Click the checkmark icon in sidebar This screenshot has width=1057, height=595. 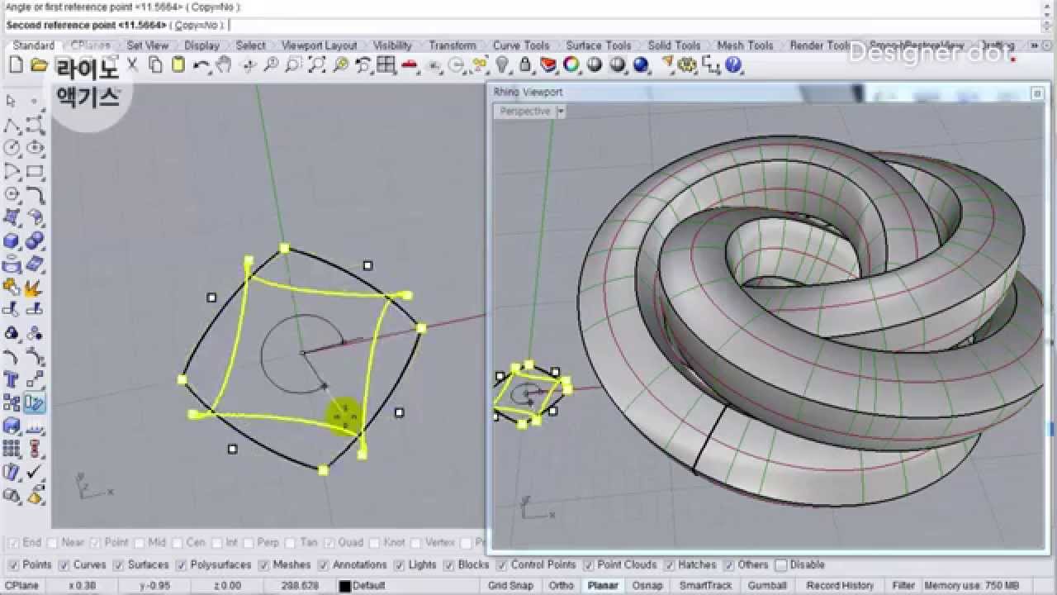pyautogui.click(x=35, y=473)
